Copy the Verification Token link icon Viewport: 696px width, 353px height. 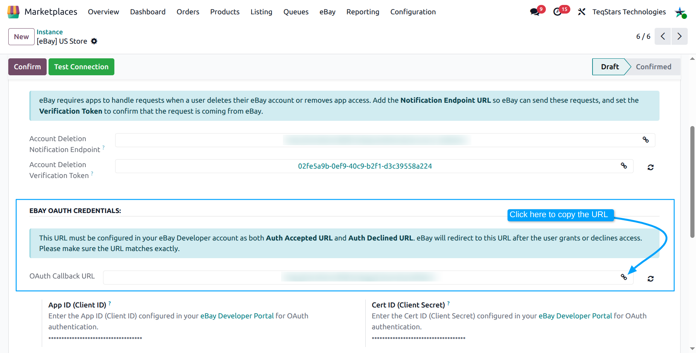point(624,166)
